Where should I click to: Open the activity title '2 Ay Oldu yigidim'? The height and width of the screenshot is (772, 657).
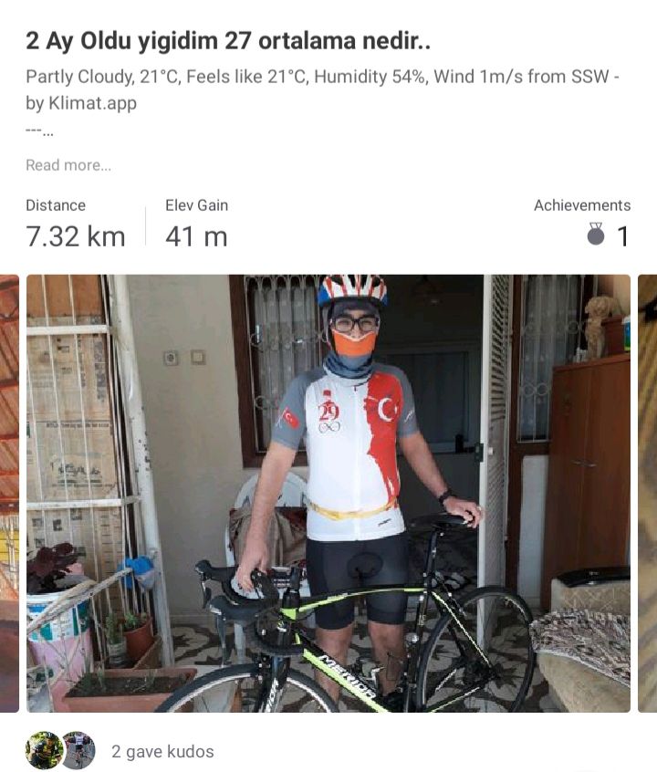228,41
